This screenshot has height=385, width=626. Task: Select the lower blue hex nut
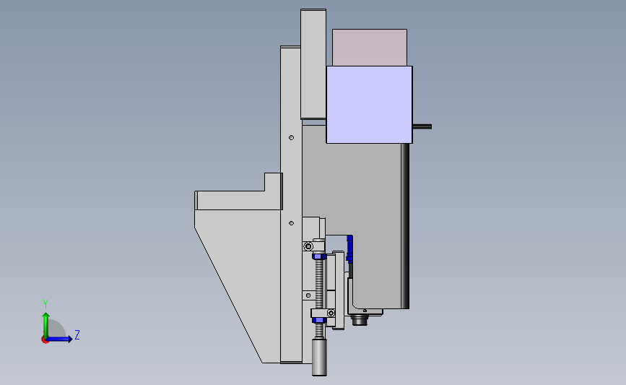[x=319, y=320]
